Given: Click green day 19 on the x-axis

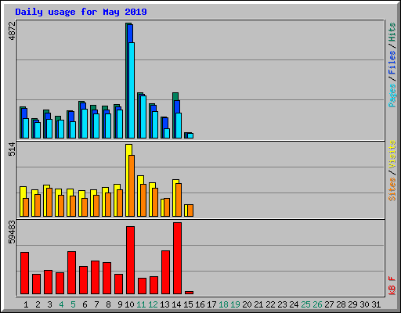Looking at the screenshot, I should 235,304.
